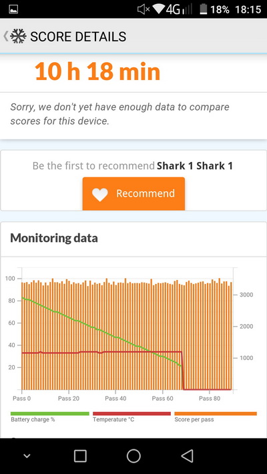
Task: Tap the Monitoring data section heading
Action: pos(54,238)
